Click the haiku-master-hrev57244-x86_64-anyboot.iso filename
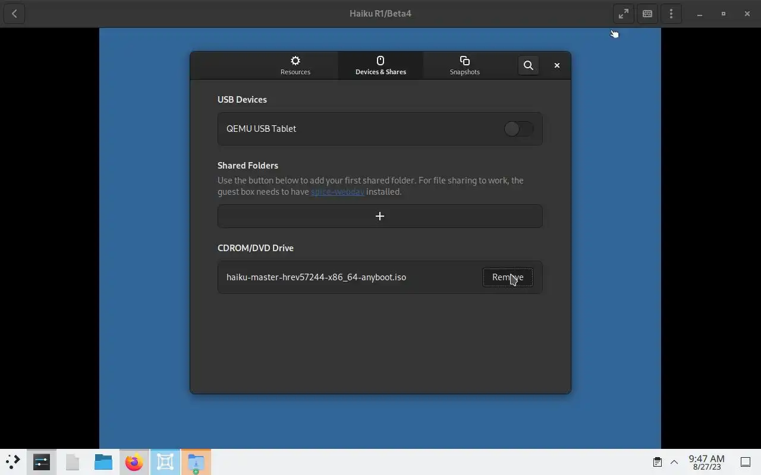 [316, 277]
